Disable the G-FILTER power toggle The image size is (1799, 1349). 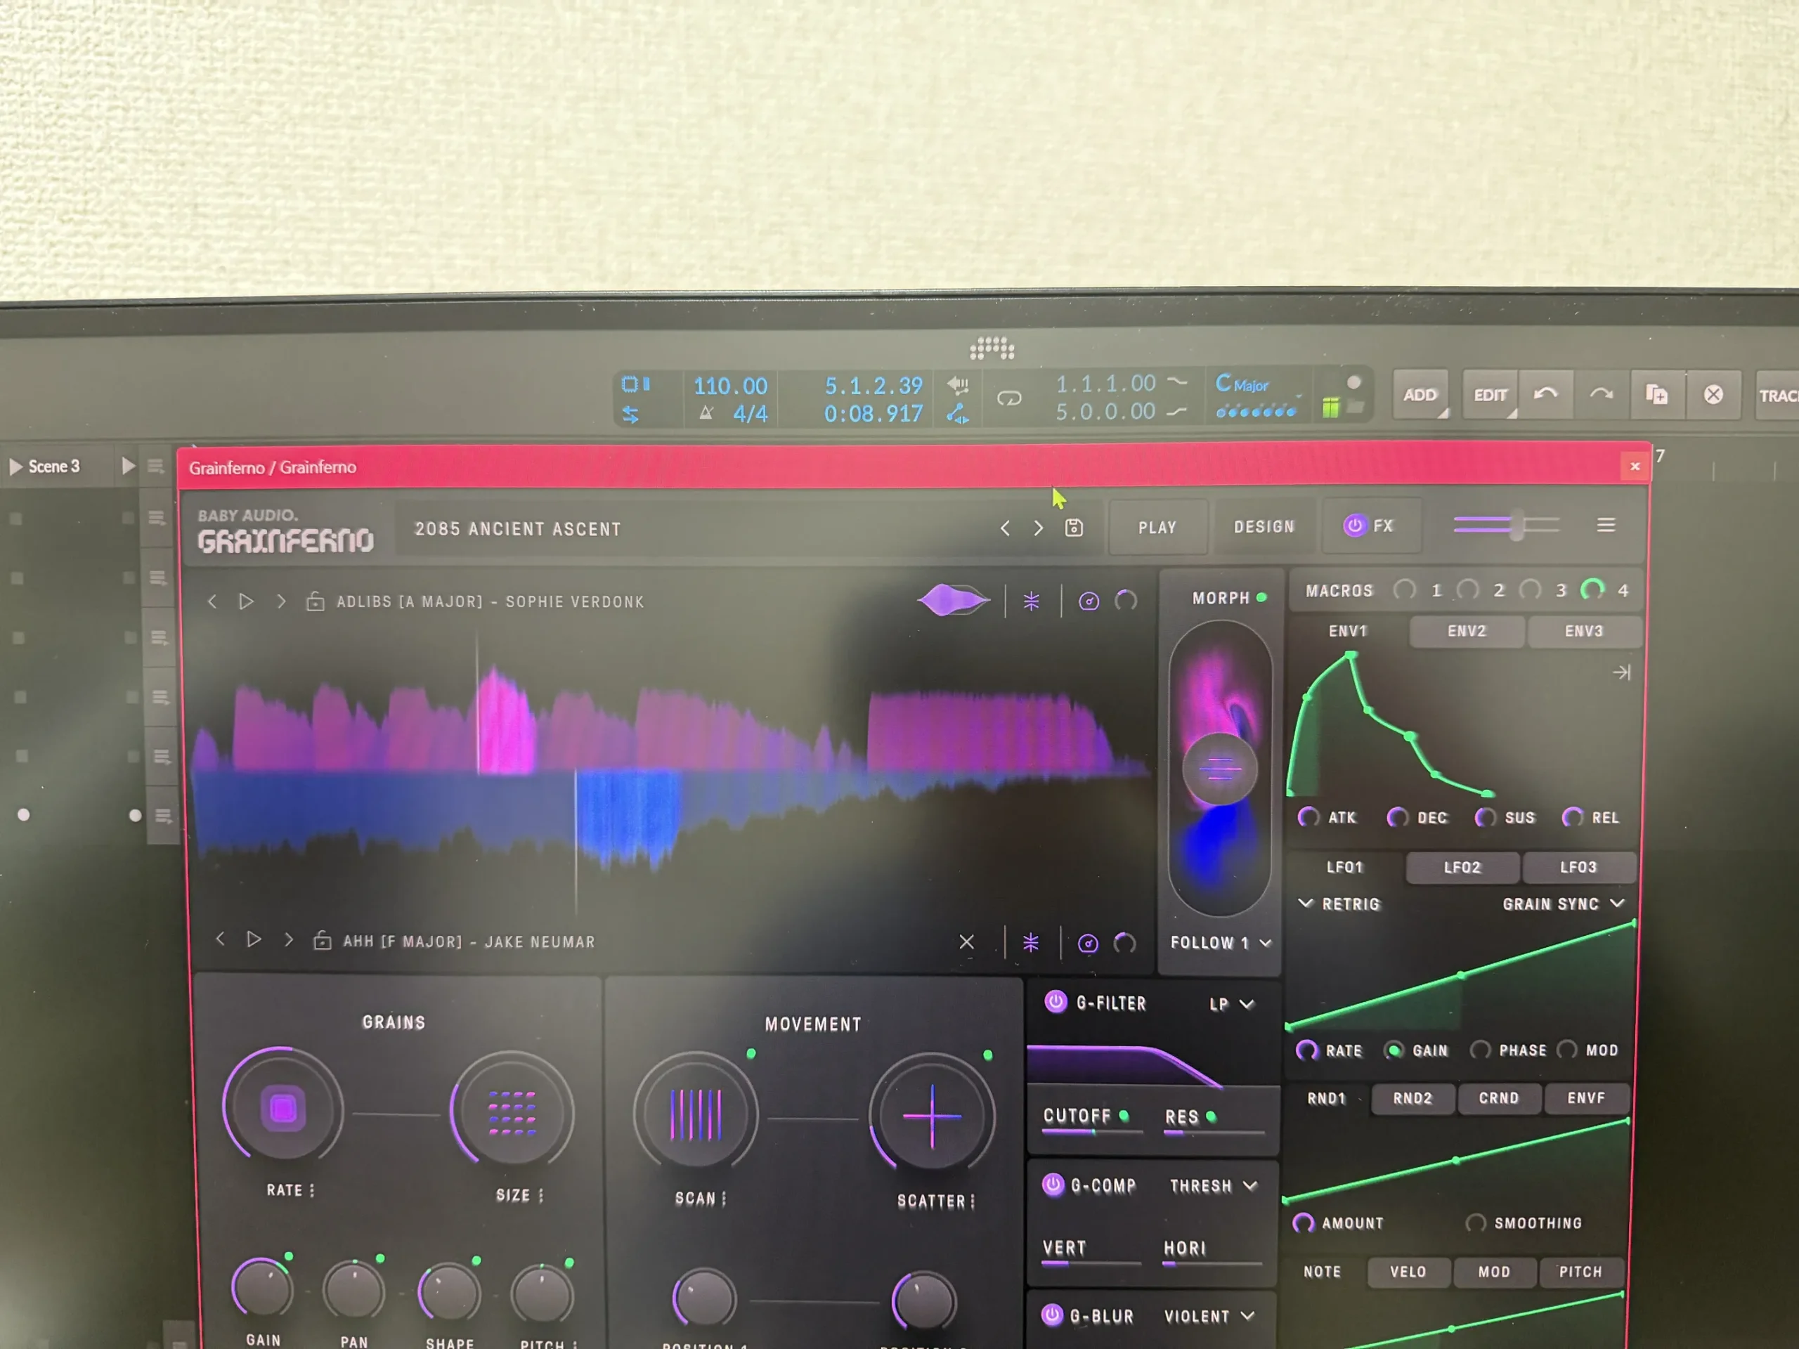1056,1002
